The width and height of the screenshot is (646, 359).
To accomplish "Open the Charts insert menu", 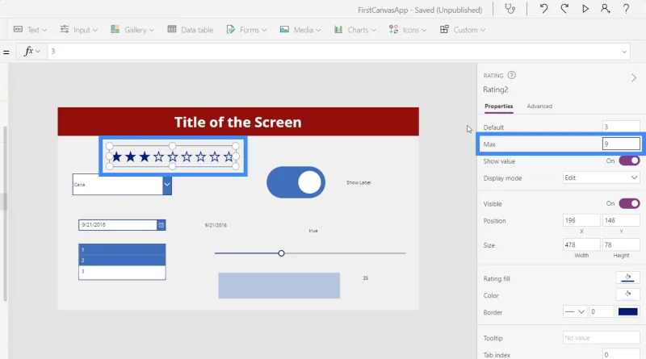I will (x=354, y=30).
